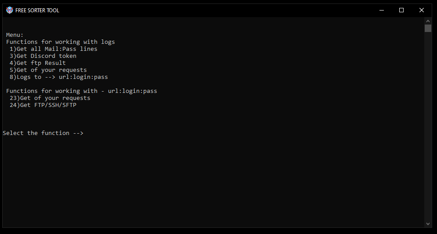Maximize the console window

(x=401, y=10)
